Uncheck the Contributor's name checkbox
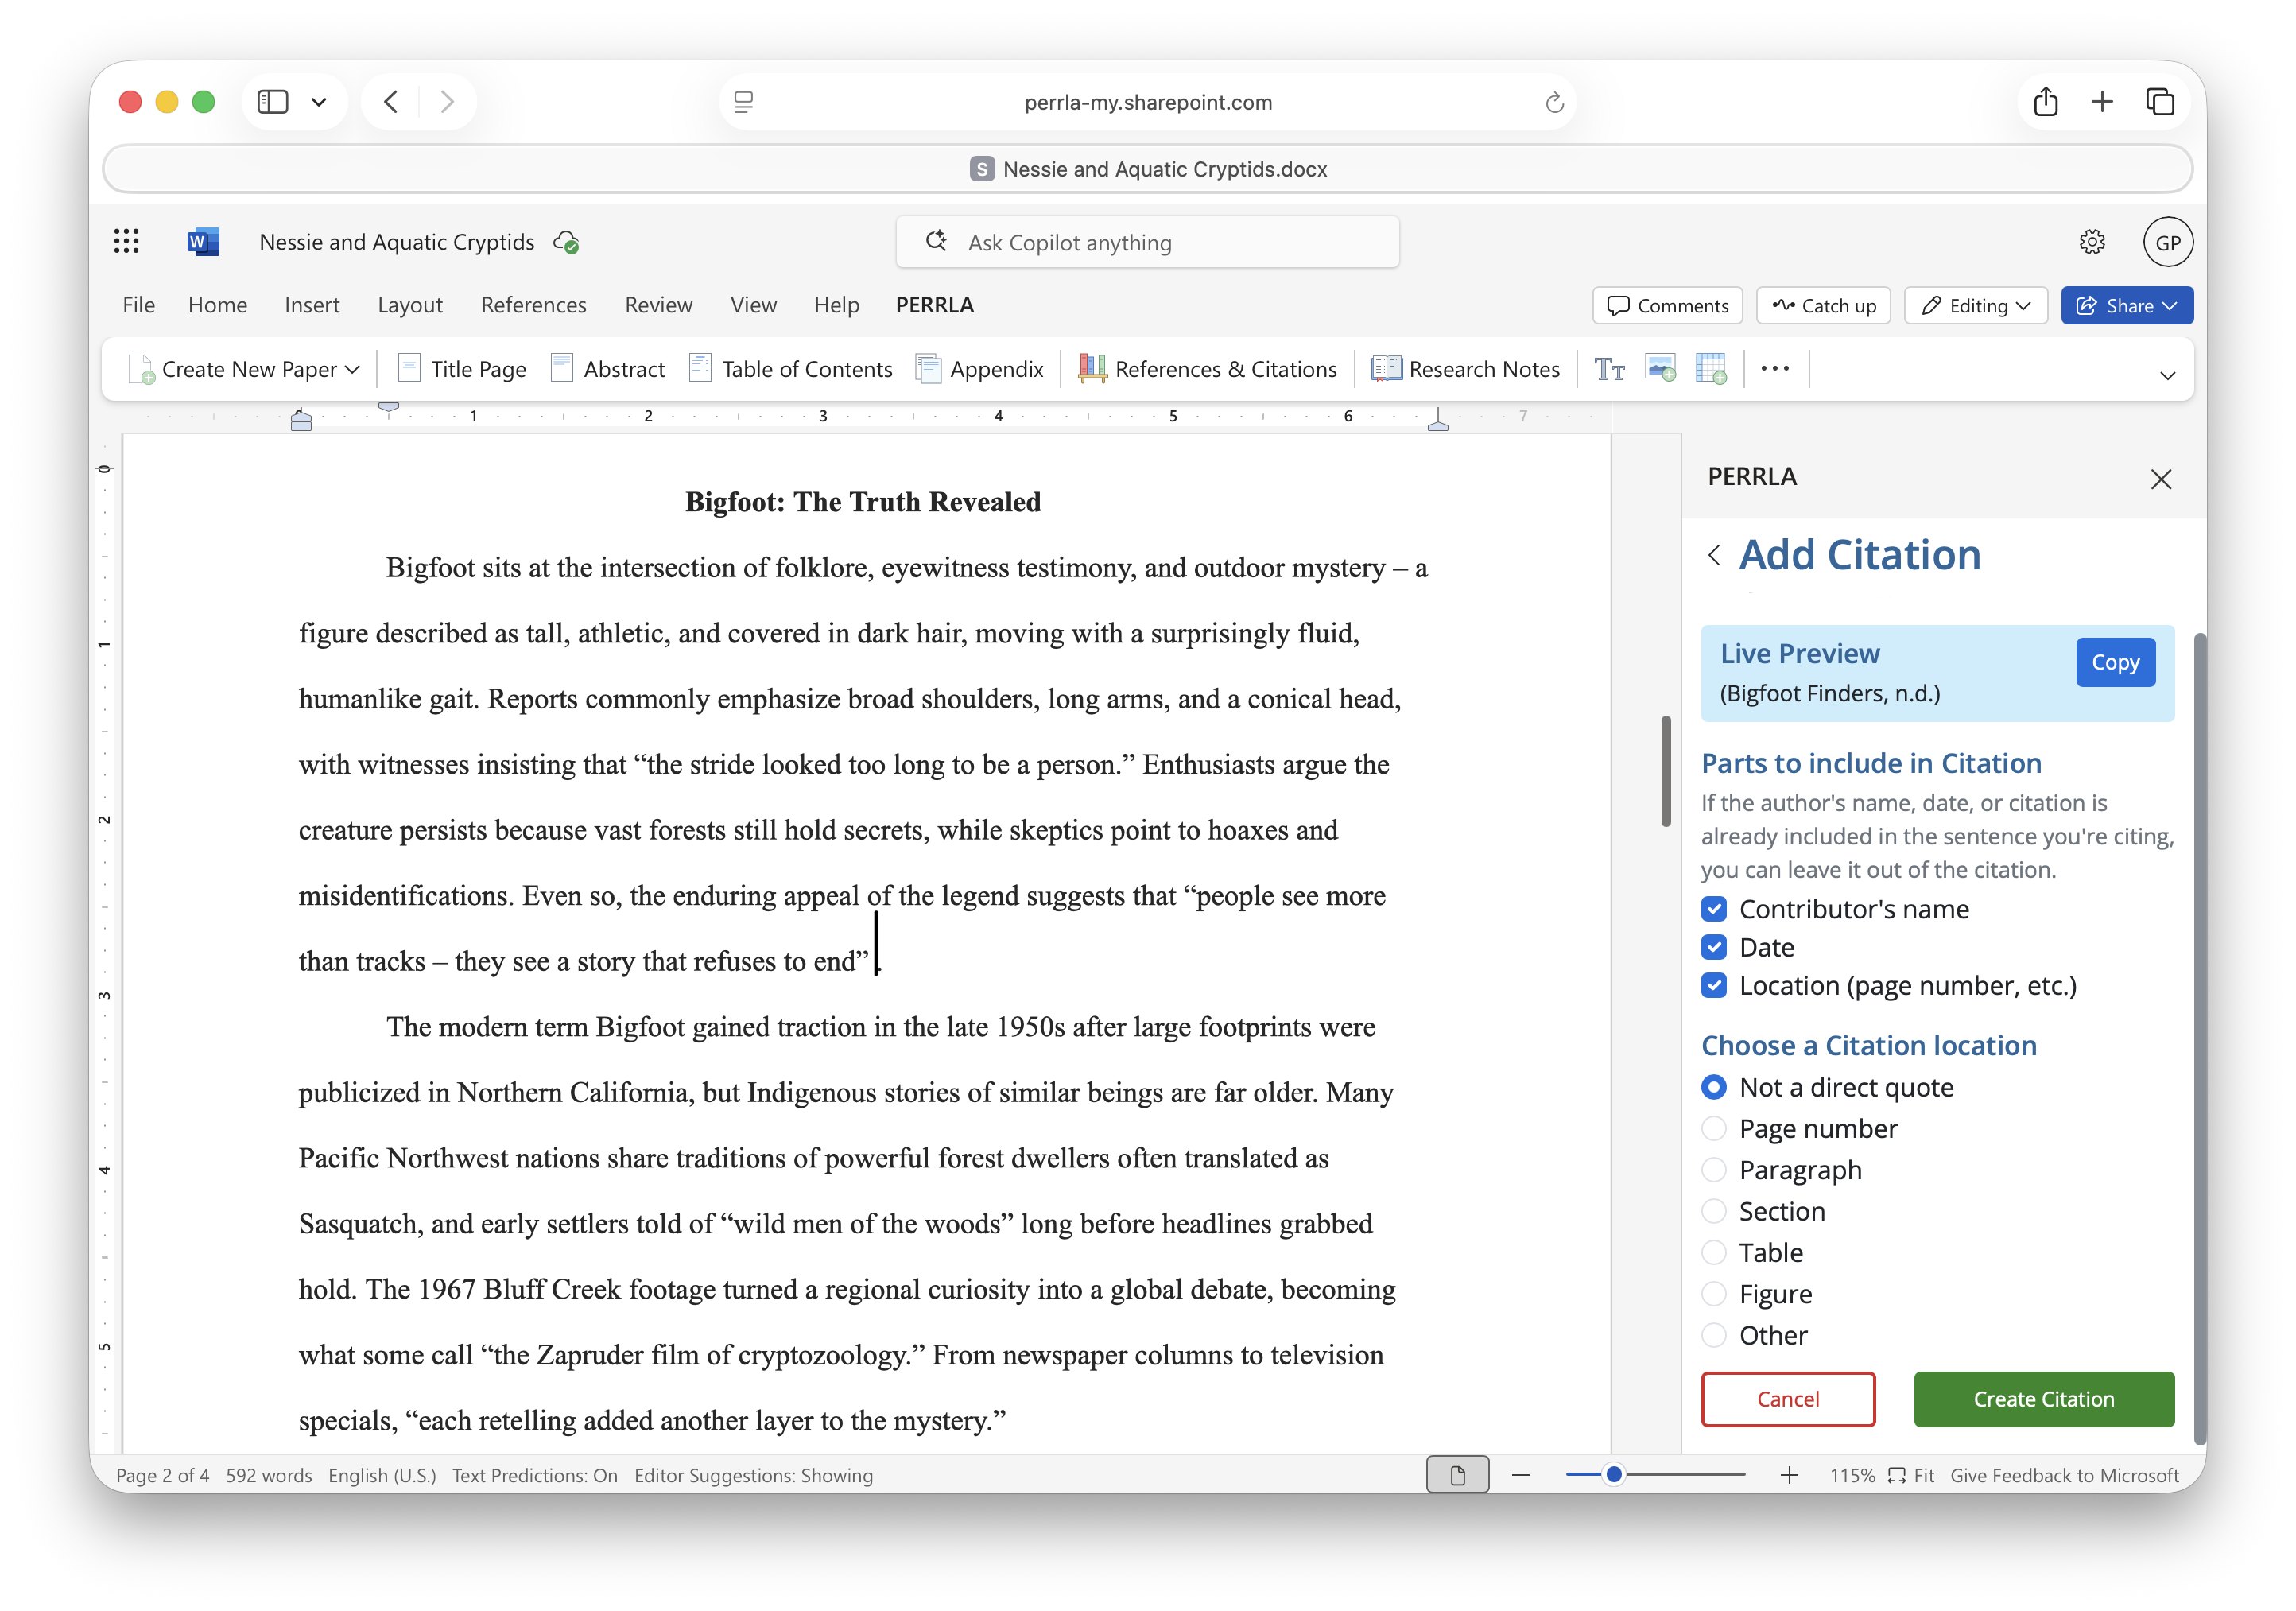Viewport: 2296px width, 1611px height. tap(1713, 908)
